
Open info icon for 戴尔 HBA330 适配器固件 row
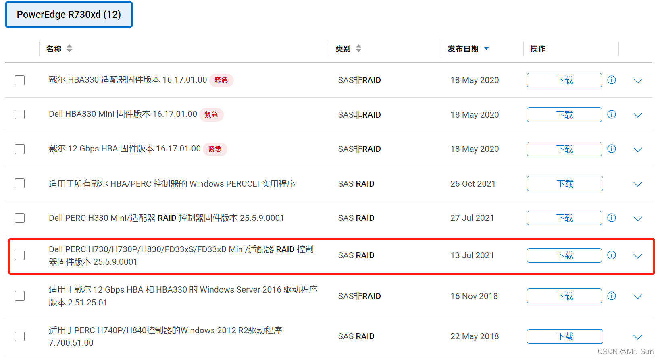611,80
